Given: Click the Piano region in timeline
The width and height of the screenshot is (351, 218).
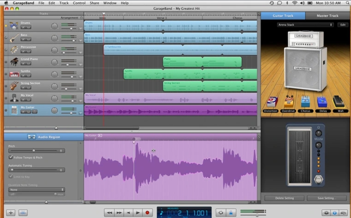Looking at the screenshot, I should pyautogui.click(x=183, y=62).
